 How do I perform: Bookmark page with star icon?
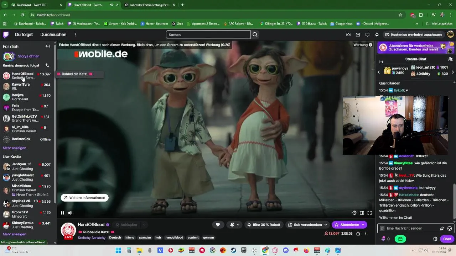(400, 15)
